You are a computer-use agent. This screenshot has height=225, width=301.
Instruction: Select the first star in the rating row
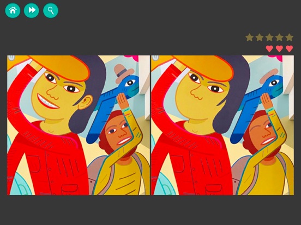pos(250,37)
